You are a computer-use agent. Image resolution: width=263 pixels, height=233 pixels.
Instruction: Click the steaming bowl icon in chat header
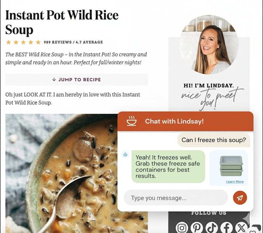tap(131, 121)
